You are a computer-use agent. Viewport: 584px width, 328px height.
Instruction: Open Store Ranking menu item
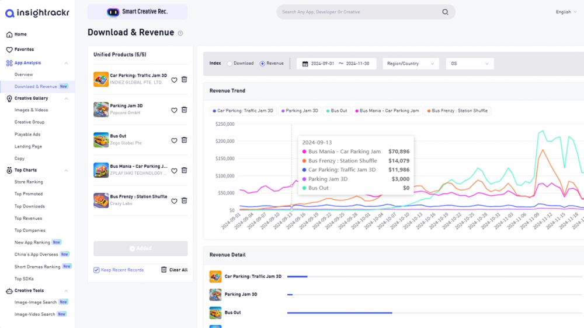(29, 182)
